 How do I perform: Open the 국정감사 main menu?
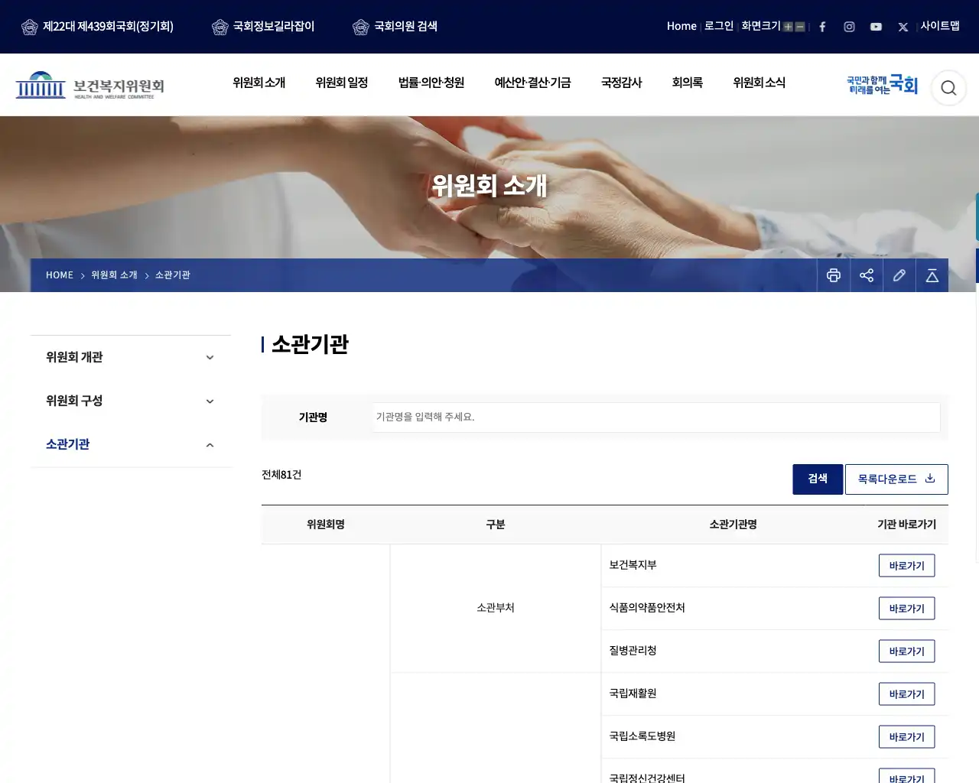click(622, 83)
